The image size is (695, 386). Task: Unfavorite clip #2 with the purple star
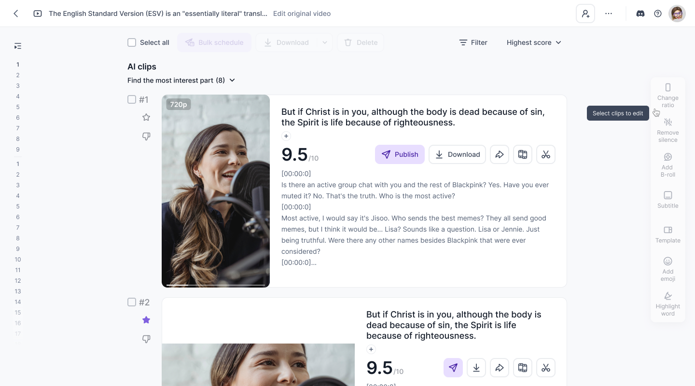[146, 320]
